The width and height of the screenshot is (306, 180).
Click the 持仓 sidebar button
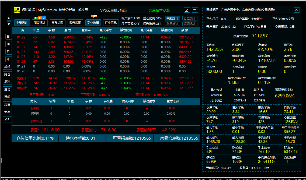coord(7,74)
